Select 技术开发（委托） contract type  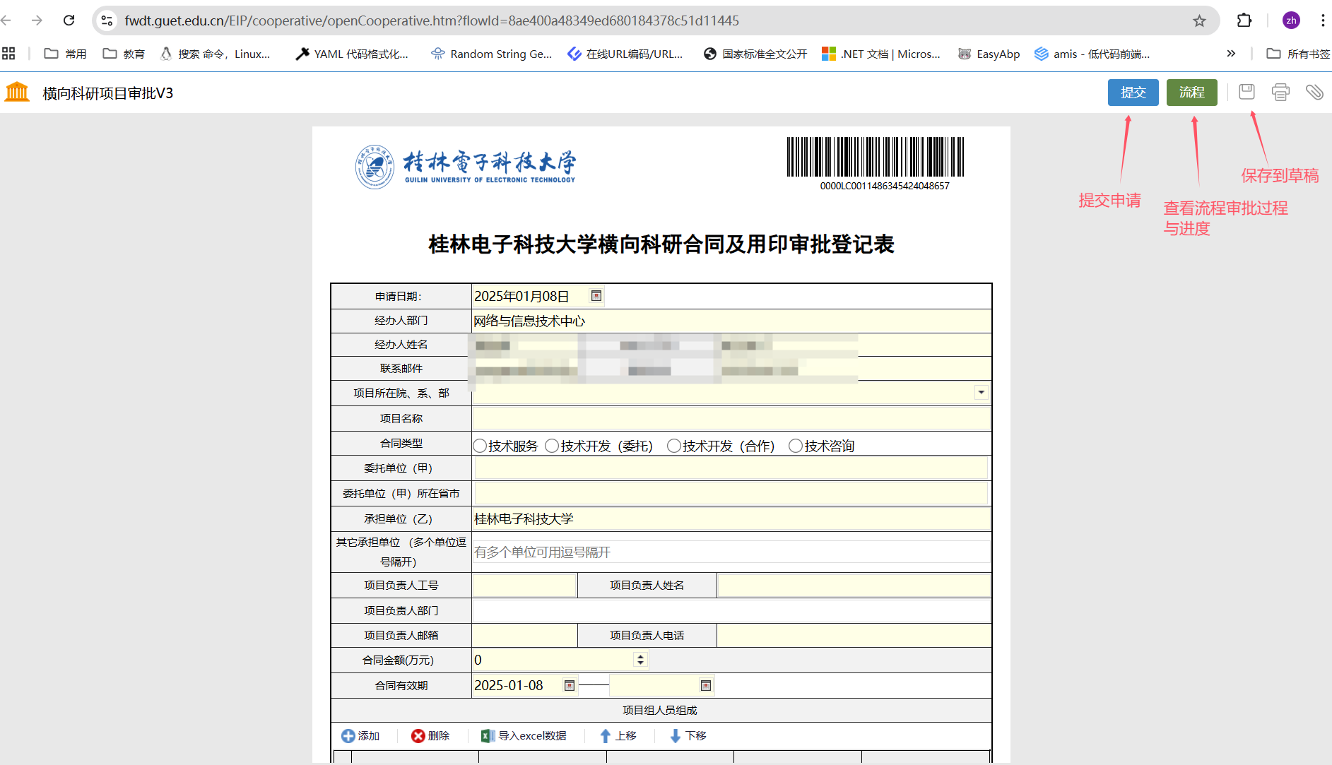[553, 446]
